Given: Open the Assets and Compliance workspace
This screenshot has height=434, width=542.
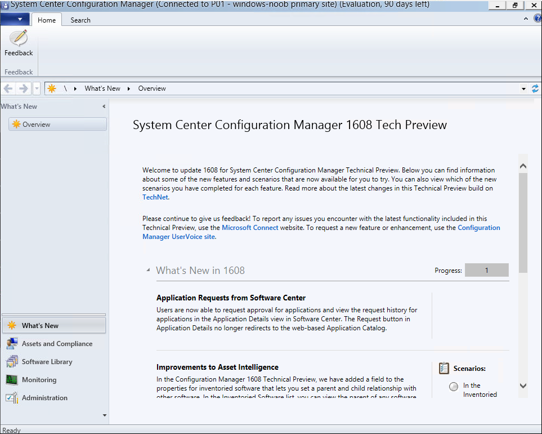Looking at the screenshot, I should point(54,343).
